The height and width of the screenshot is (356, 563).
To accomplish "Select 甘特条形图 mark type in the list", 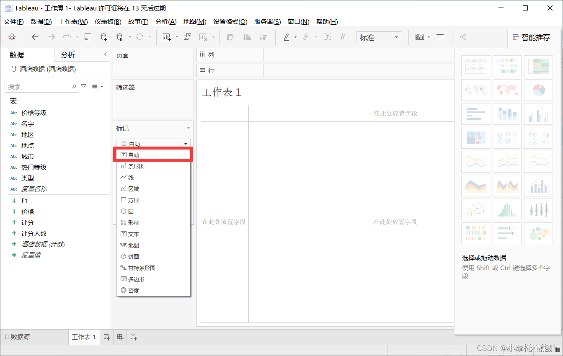I will [x=153, y=268].
